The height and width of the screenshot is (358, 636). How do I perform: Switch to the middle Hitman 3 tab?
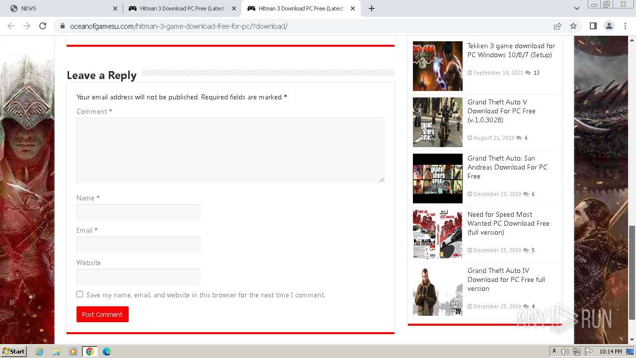[x=182, y=8]
